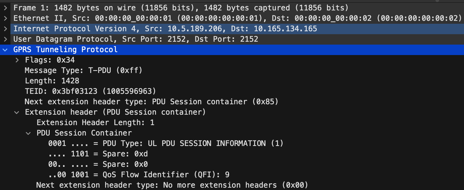Select the Spare: 0xd bit field
The image size is (464, 190).
(x=98, y=154)
